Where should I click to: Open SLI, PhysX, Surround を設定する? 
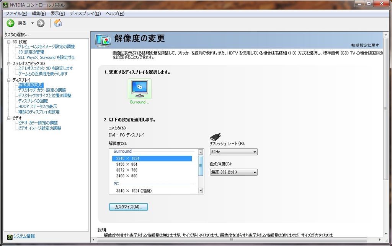(x=46, y=57)
